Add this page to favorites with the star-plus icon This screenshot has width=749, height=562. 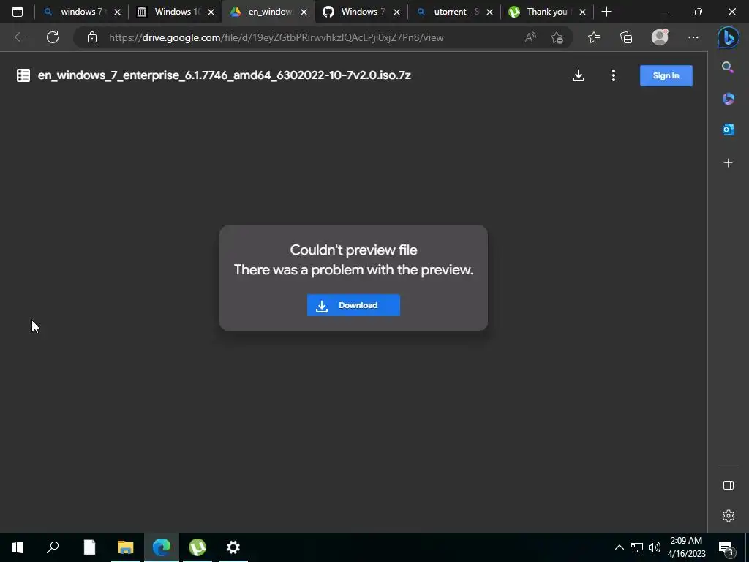tap(557, 37)
